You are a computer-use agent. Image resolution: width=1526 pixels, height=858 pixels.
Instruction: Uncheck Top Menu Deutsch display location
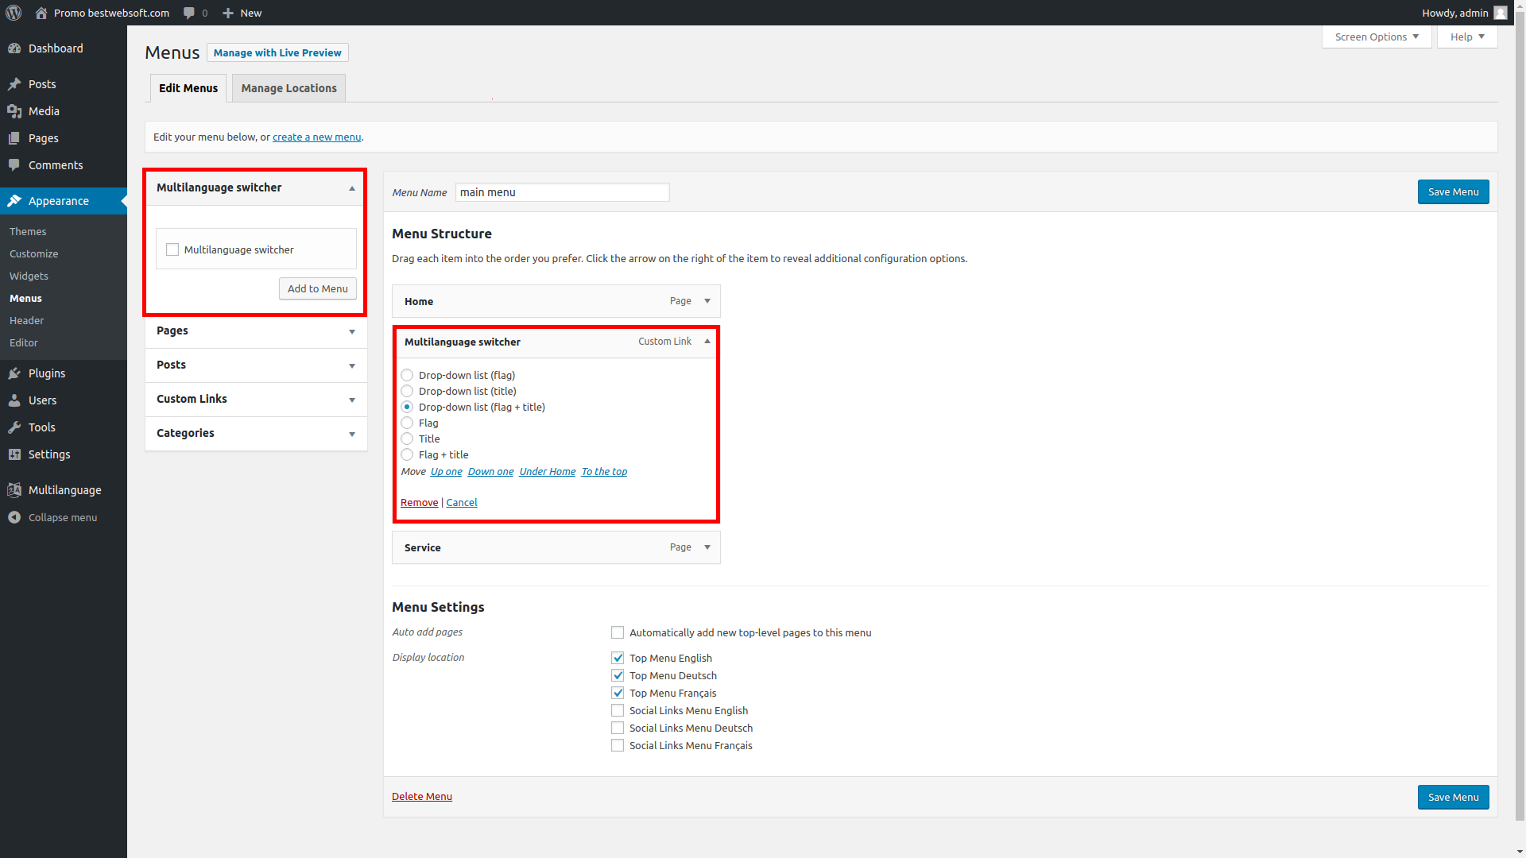[618, 675]
